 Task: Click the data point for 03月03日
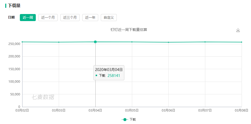click(x=59, y=42)
